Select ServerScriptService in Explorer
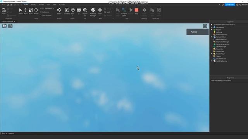 (223, 44)
